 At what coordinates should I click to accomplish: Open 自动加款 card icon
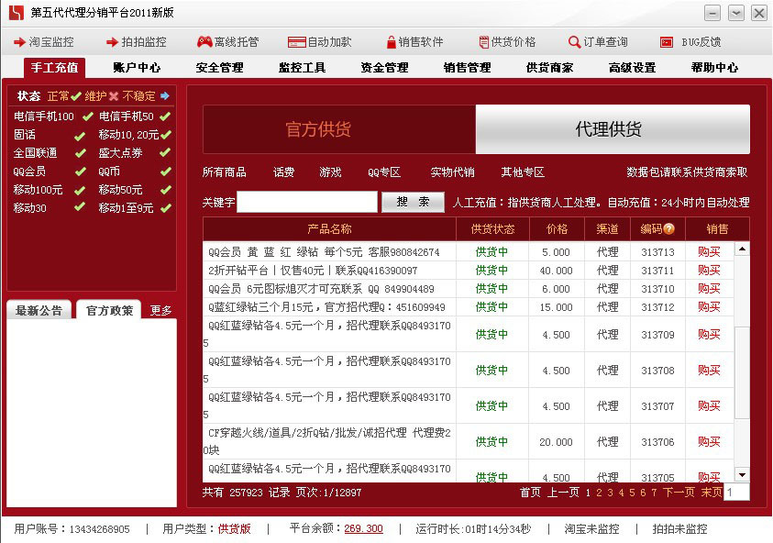[x=297, y=42]
